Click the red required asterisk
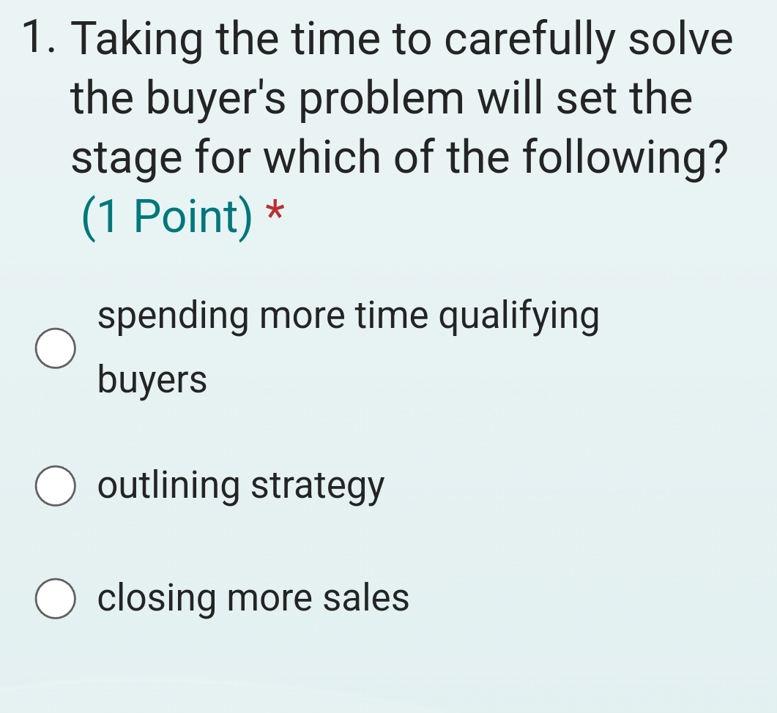Screen dimensions: 777x713 coord(272,212)
